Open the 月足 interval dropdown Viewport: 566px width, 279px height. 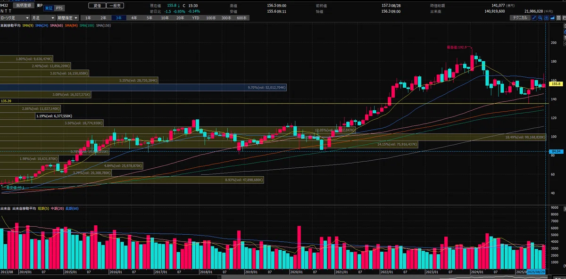click(x=44, y=18)
